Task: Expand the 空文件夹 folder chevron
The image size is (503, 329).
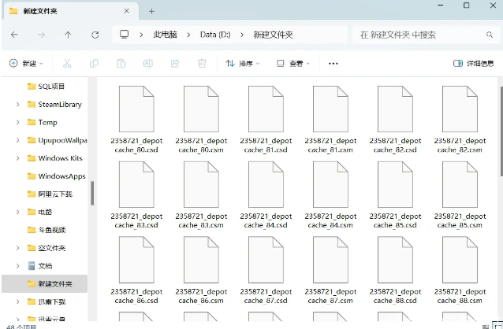Action: 17,248
